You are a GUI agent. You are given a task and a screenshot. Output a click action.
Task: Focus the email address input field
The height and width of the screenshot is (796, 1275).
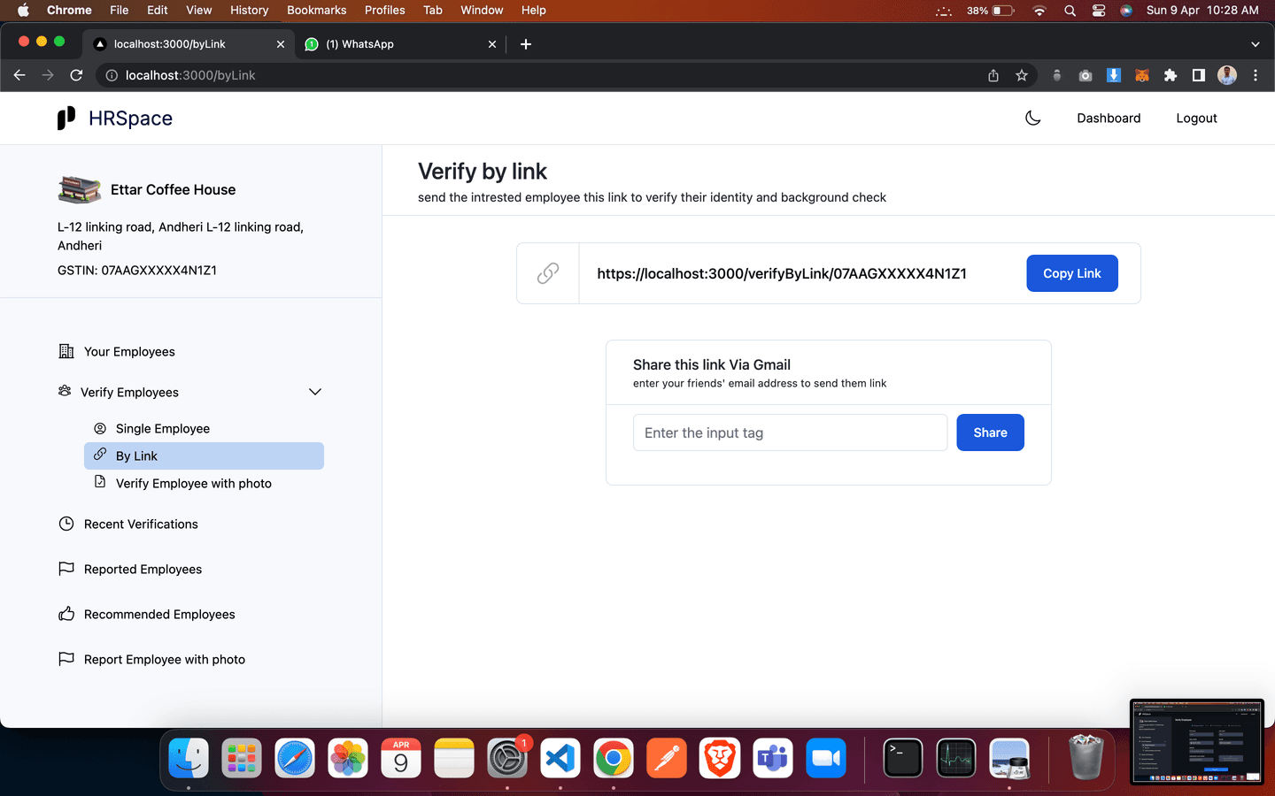790,432
